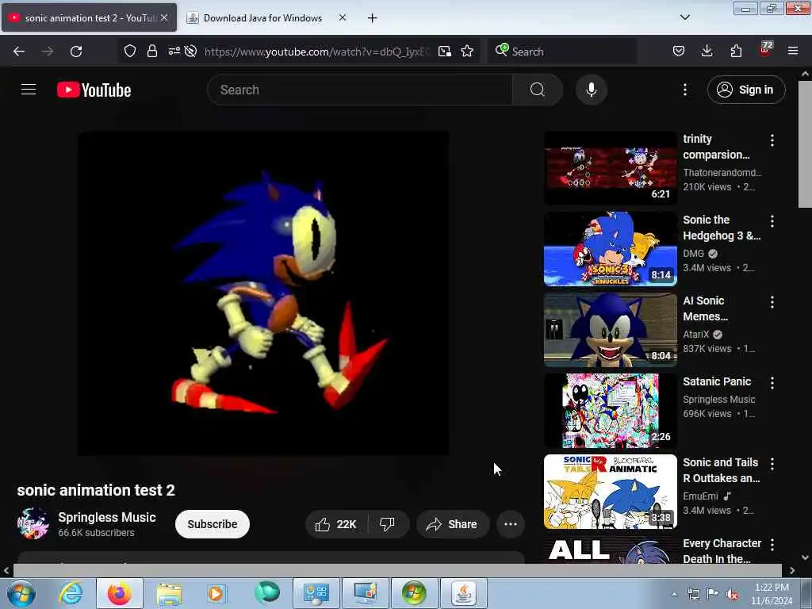Expand the list all tabs dropdown
Viewport: 812px width, 609px height.
[x=684, y=17]
